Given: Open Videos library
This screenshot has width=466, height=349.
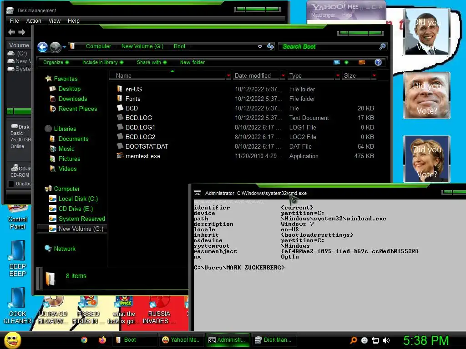Looking at the screenshot, I should 67,169.
